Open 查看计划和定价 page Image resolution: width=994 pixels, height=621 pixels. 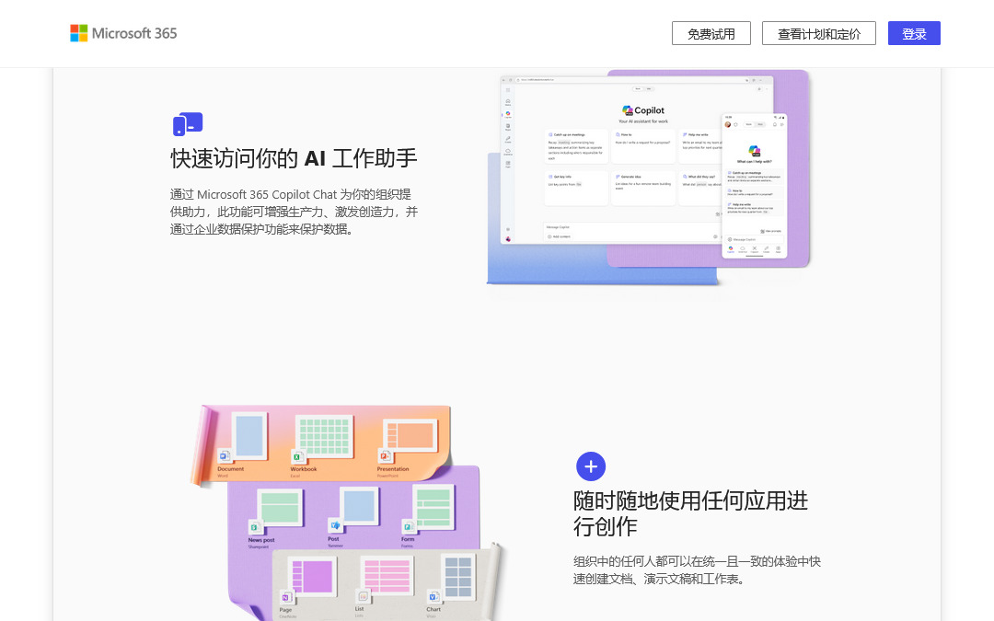coord(819,34)
